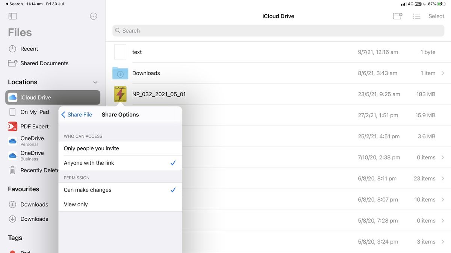Open PDF Expert from the sidebar

(x=35, y=126)
